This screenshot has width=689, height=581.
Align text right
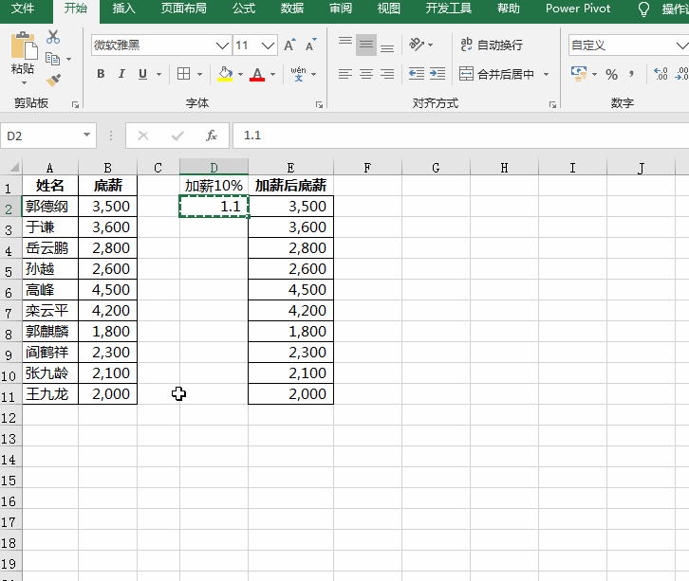click(387, 74)
